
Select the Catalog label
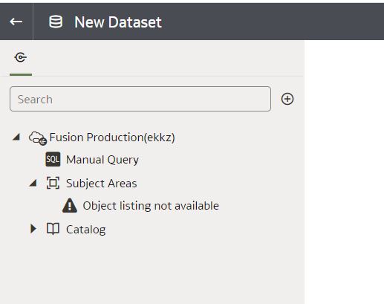point(86,230)
